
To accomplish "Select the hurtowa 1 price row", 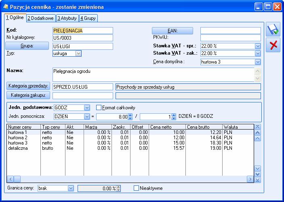I will click(130, 132).
